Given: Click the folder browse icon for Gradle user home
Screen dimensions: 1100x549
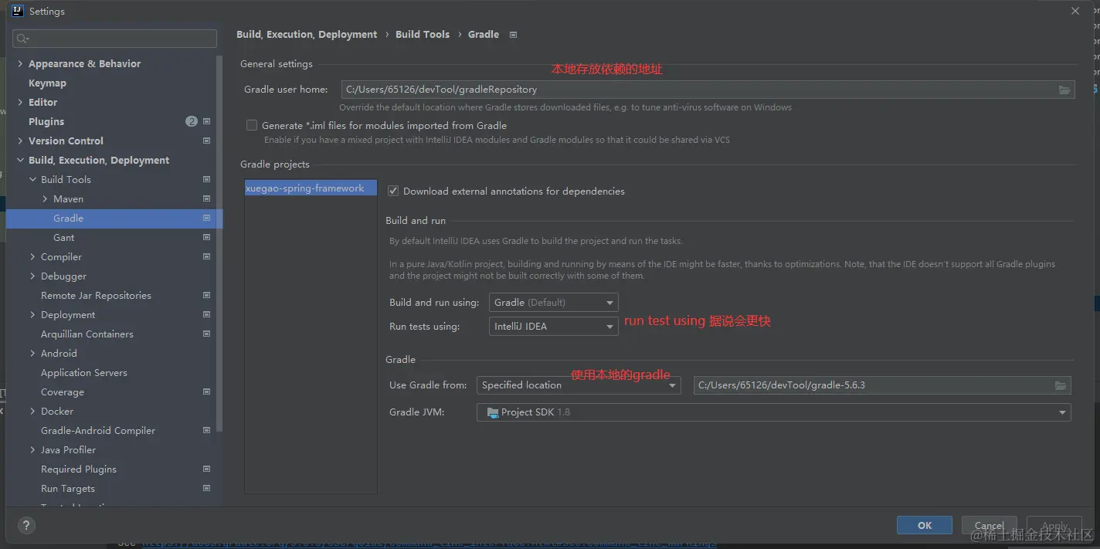Looking at the screenshot, I should pyautogui.click(x=1064, y=90).
